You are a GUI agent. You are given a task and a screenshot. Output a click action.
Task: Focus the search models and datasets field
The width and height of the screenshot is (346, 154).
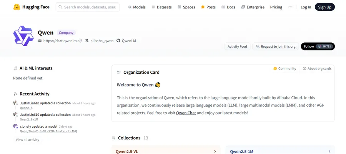tap(88, 7)
